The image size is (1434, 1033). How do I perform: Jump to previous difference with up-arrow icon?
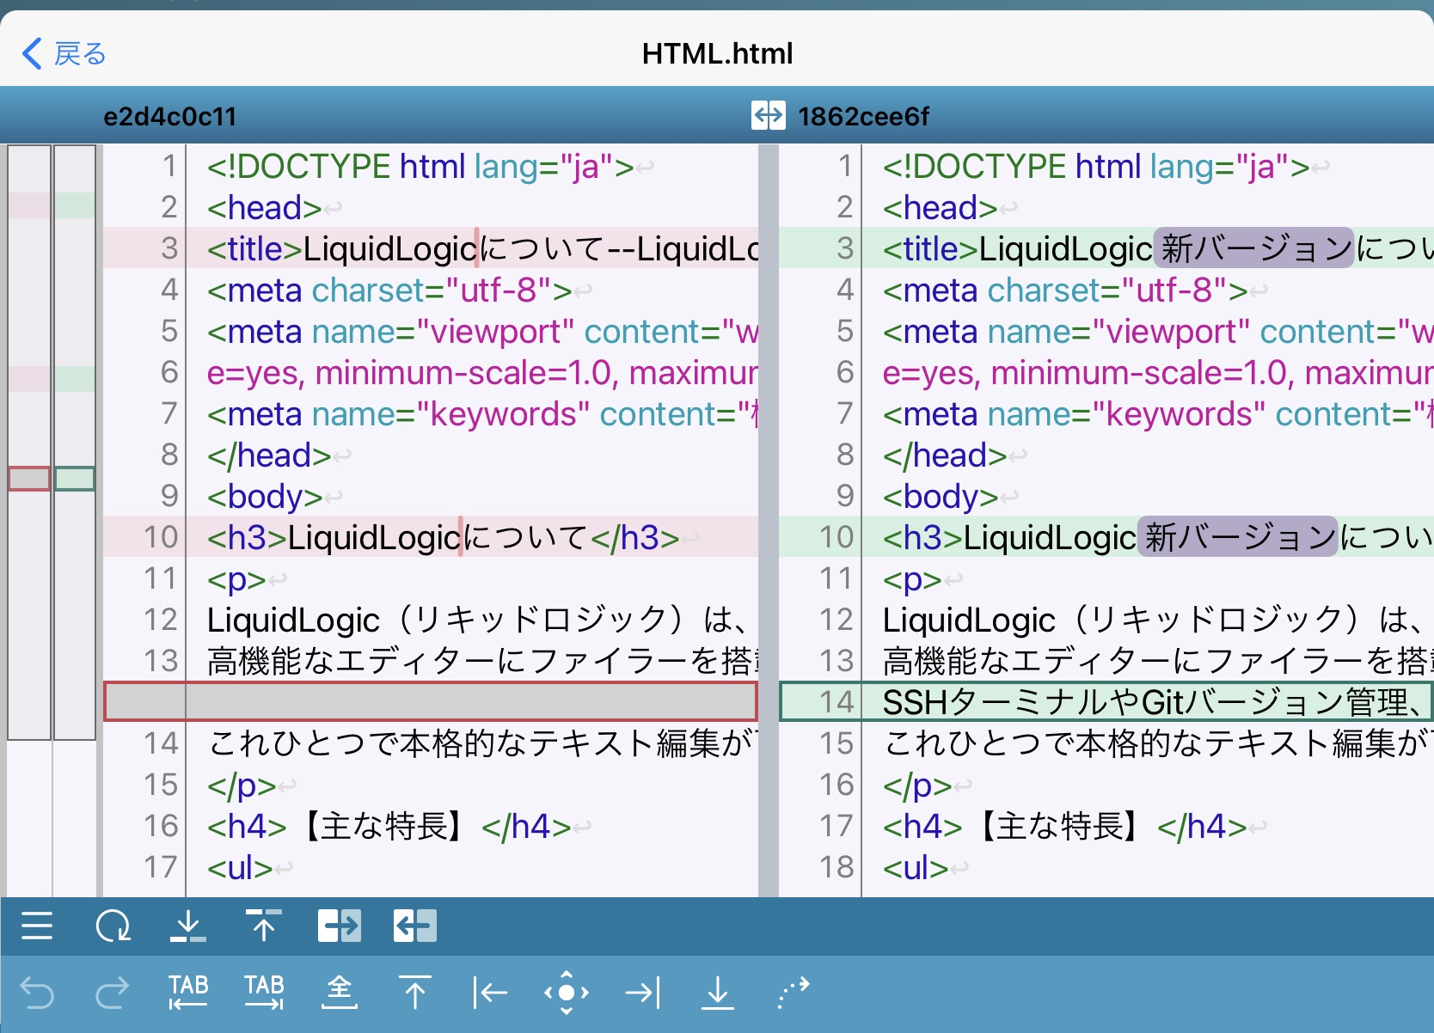[263, 926]
